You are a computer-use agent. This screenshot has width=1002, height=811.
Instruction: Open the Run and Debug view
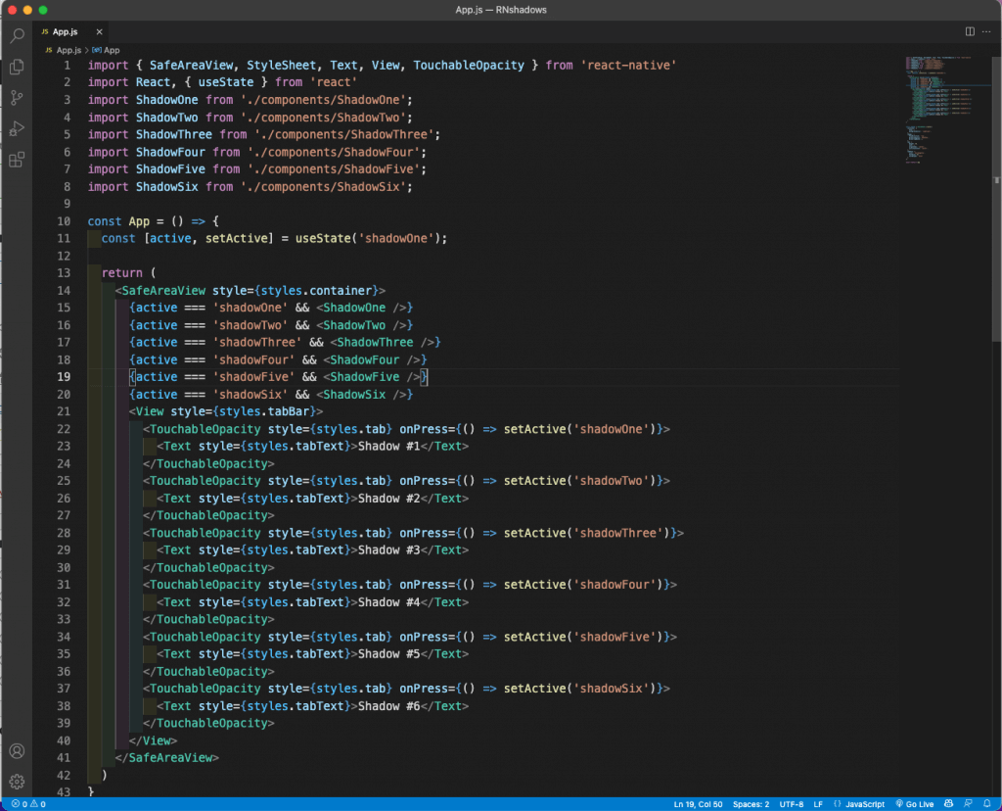(17, 128)
